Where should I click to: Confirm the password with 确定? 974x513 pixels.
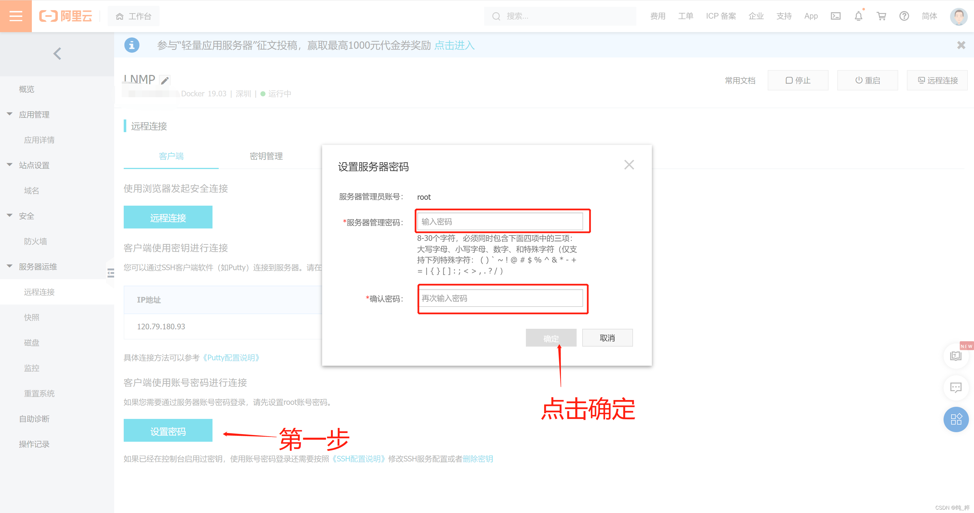(551, 338)
